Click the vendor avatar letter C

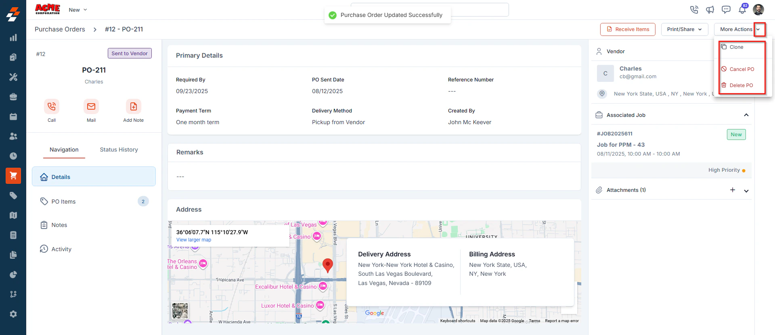pos(605,73)
